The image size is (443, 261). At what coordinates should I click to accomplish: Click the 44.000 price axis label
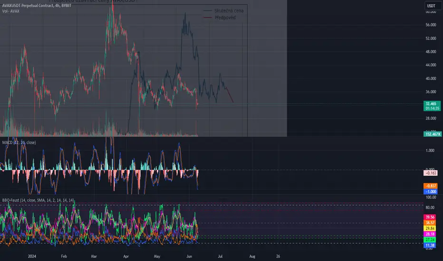click(x=431, y=65)
